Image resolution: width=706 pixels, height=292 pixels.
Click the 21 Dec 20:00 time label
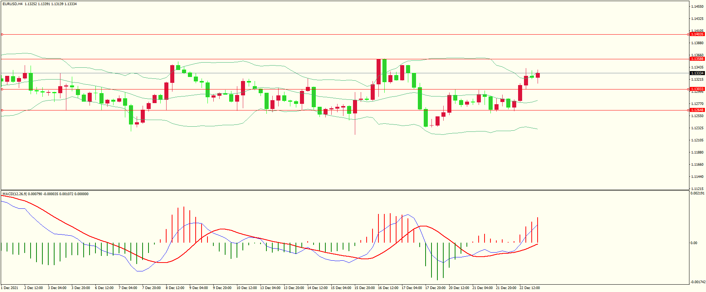tap(506, 288)
